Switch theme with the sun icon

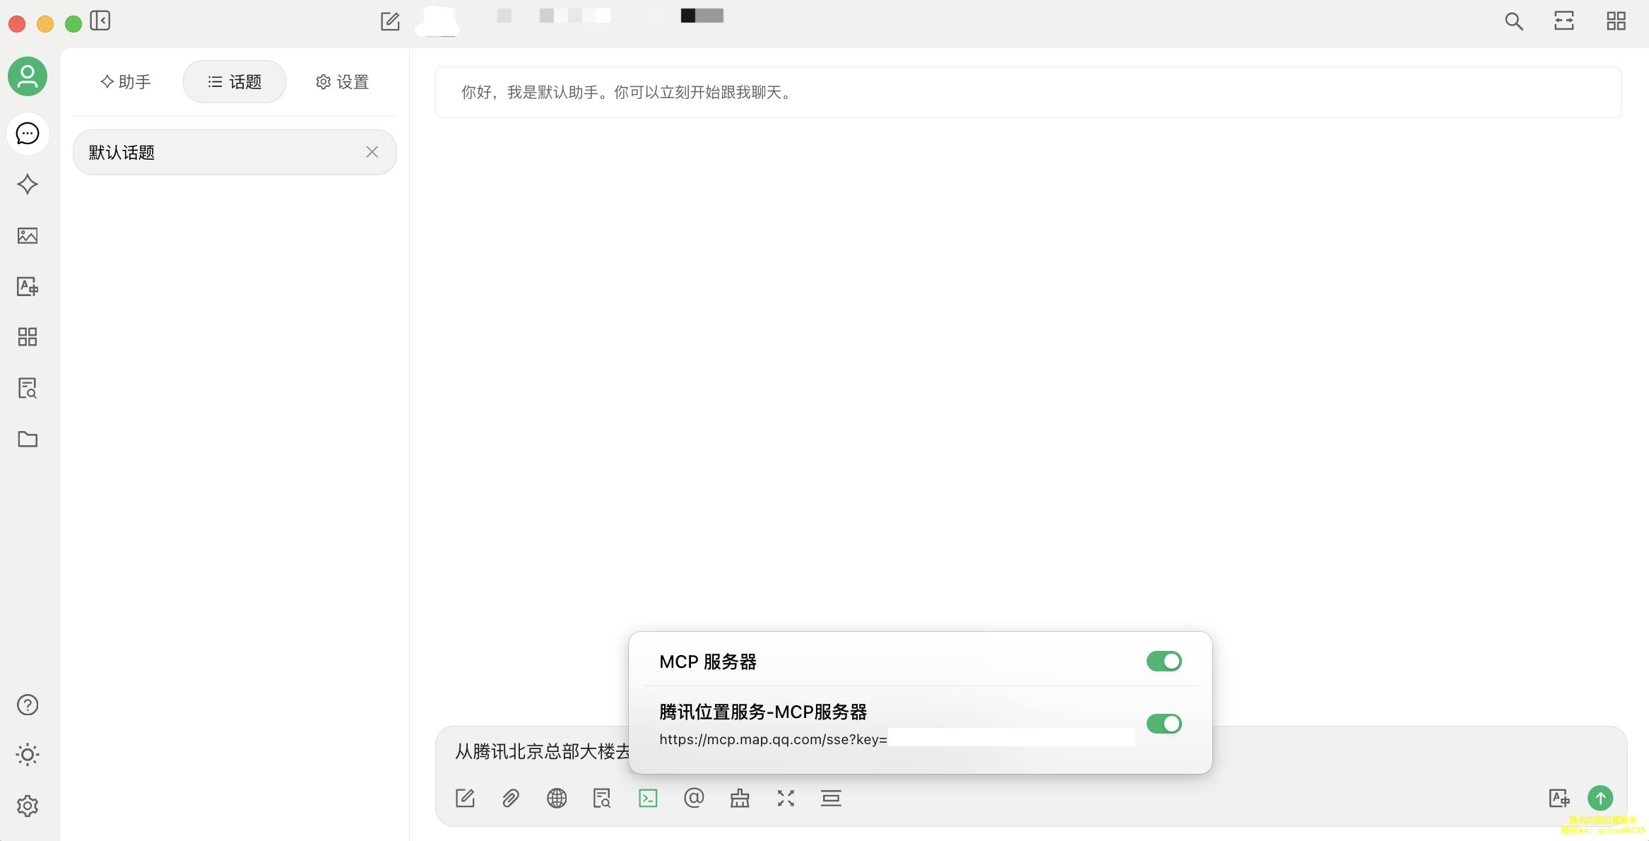28,755
